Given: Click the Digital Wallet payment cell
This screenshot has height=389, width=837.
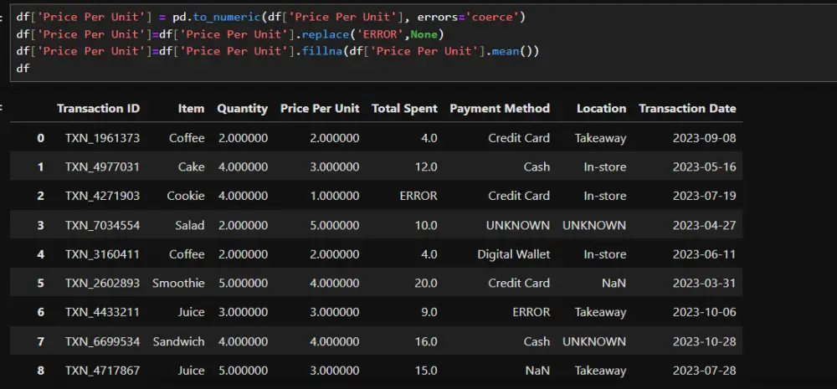Looking at the screenshot, I should click(514, 254).
